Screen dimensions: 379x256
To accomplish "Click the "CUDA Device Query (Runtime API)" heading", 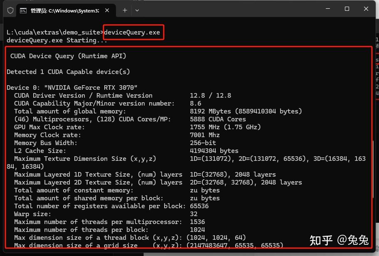I will tap(68, 56).
